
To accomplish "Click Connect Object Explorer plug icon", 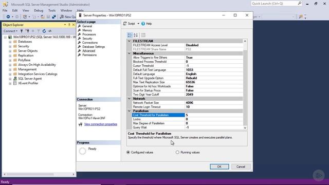I will tap(22, 31).
